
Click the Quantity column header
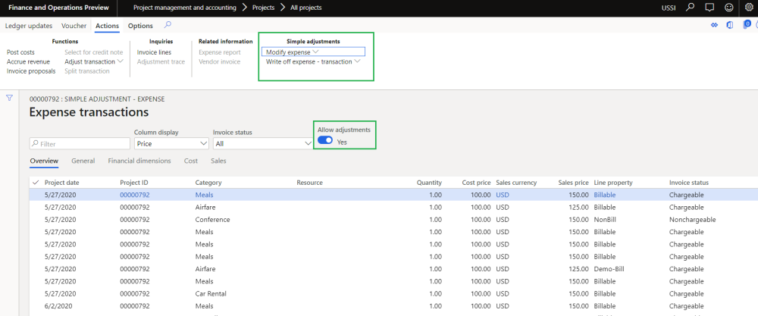pos(429,183)
